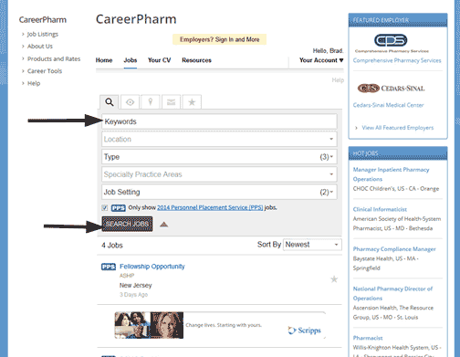460x357 pixels.
Task: Open the Specialty Practice Areas dropdown
Action: pyautogui.click(x=219, y=174)
